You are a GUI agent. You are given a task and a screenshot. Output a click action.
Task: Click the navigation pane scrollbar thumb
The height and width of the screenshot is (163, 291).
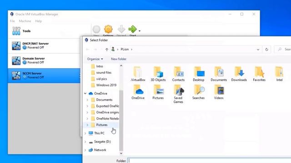(x=121, y=120)
